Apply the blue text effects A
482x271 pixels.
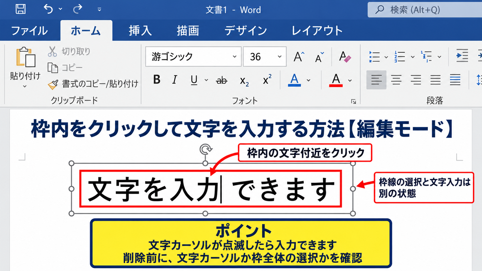click(x=294, y=80)
